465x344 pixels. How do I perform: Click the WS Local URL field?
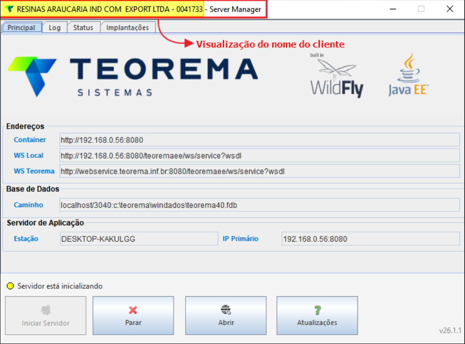click(x=259, y=155)
